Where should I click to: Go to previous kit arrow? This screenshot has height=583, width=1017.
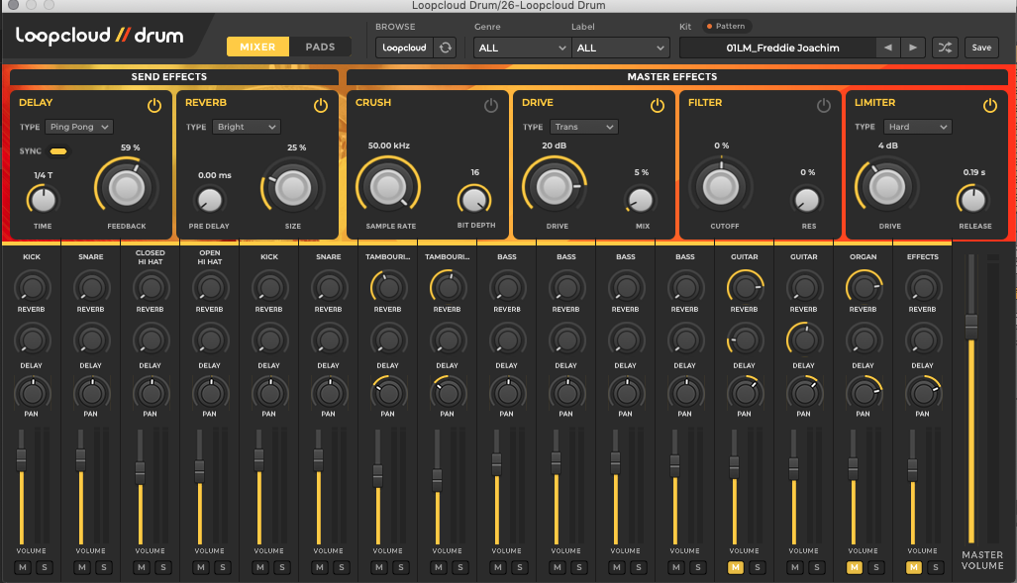click(888, 48)
